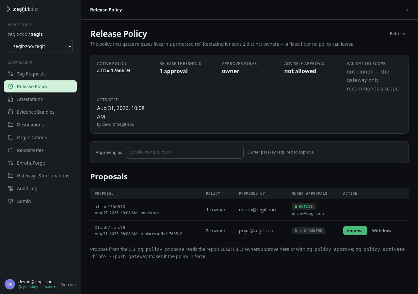Click the approver roles value owner

[x=231, y=71]
